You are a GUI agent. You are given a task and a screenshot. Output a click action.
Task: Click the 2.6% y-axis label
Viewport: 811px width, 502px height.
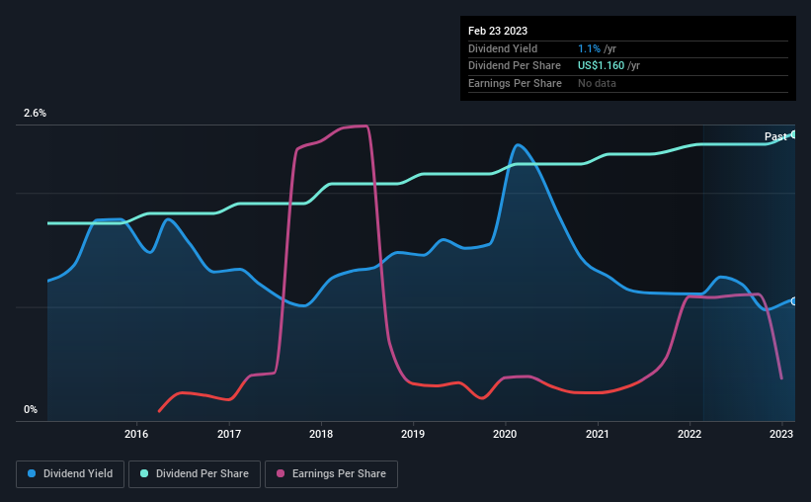pos(35,113)
